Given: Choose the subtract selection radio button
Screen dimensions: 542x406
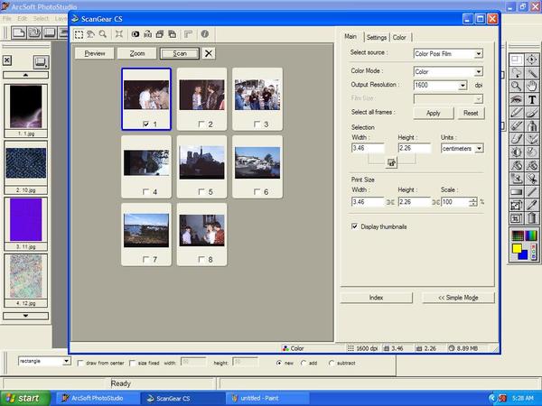Looking at the screenshot, I should tap(332, 364).
